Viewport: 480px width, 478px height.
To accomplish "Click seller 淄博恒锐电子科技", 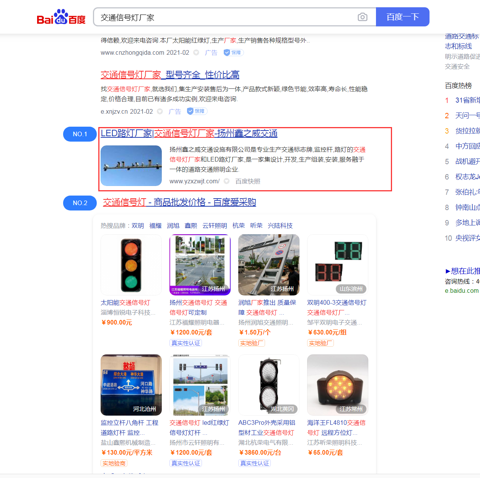I will (x=128, y=312).
